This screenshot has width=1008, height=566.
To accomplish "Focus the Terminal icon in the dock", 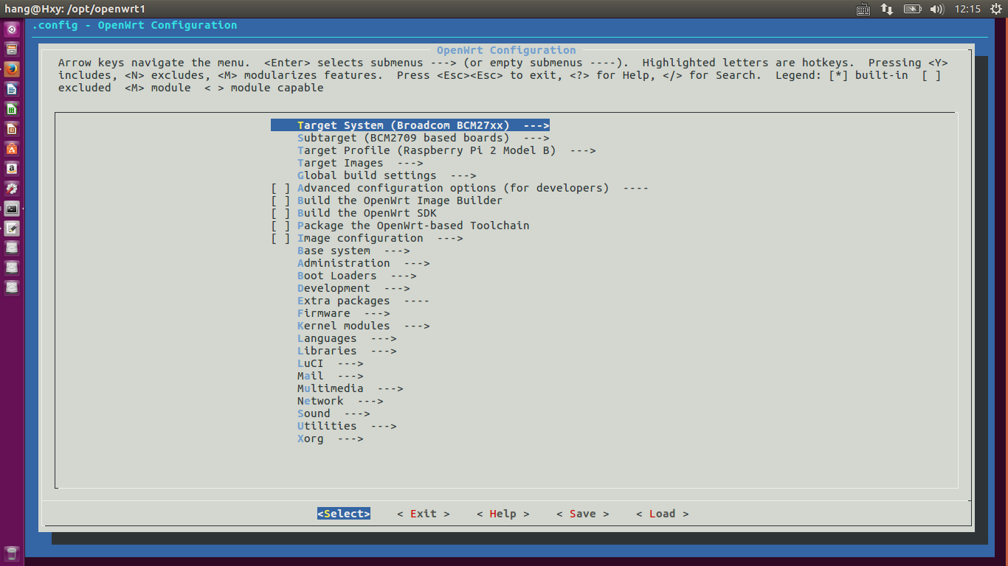I will tap(12, 209).
